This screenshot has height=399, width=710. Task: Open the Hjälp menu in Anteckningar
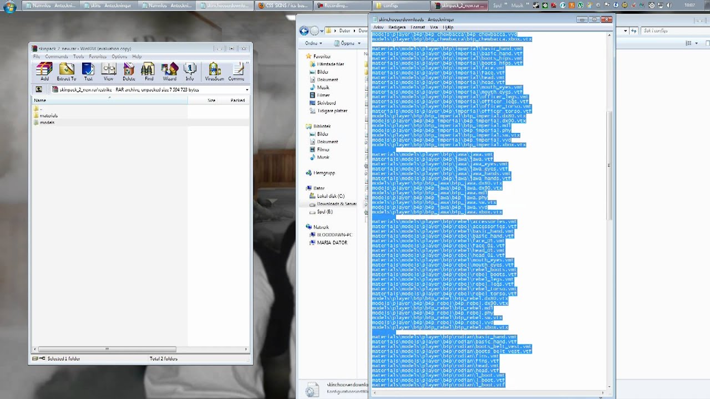click(448, 27)
